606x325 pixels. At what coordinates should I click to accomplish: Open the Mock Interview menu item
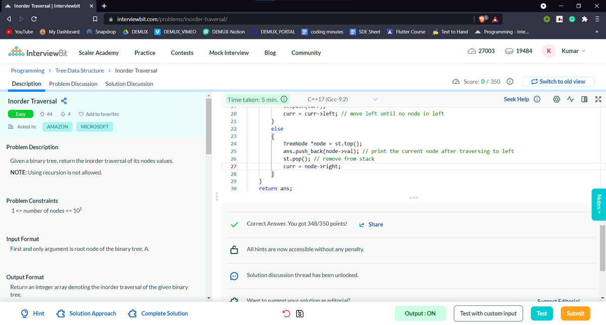click(x=229, y=52)
